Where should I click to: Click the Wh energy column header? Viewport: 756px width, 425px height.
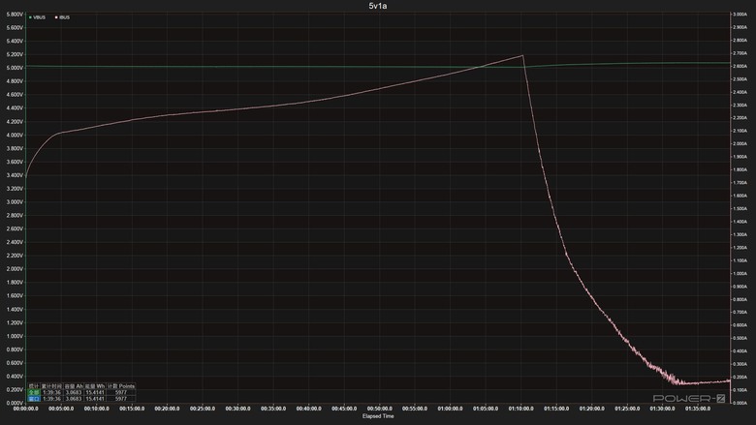coord(95,386)
